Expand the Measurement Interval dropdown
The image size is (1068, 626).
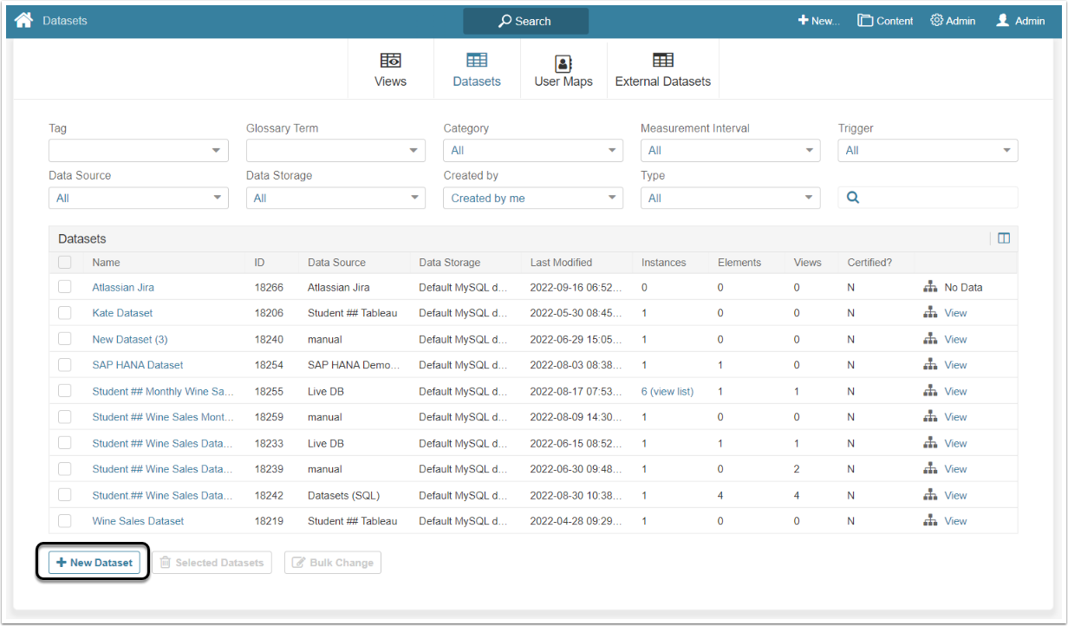(730, 151)
